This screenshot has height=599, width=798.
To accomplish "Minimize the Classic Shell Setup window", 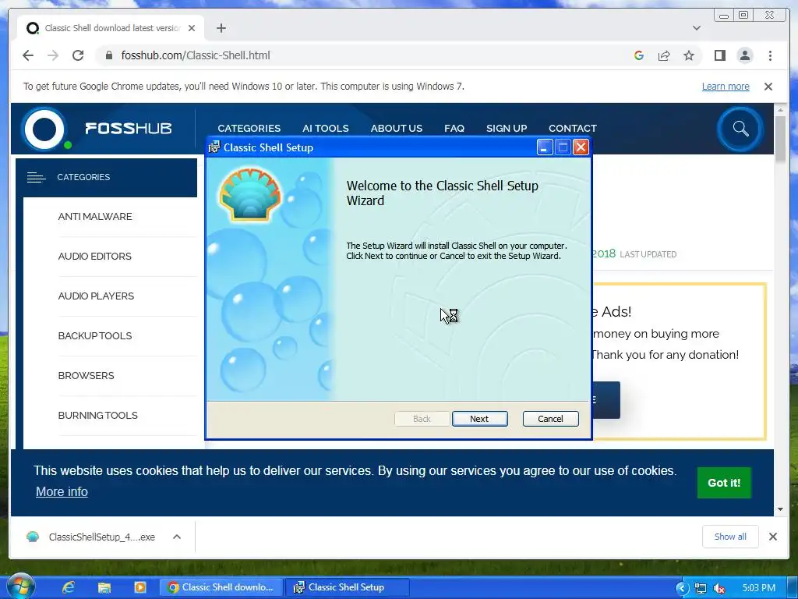I will tap(544, 147).
